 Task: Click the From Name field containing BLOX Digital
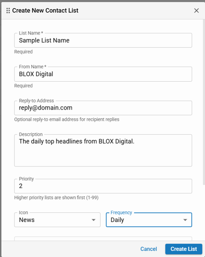(103, 74)
